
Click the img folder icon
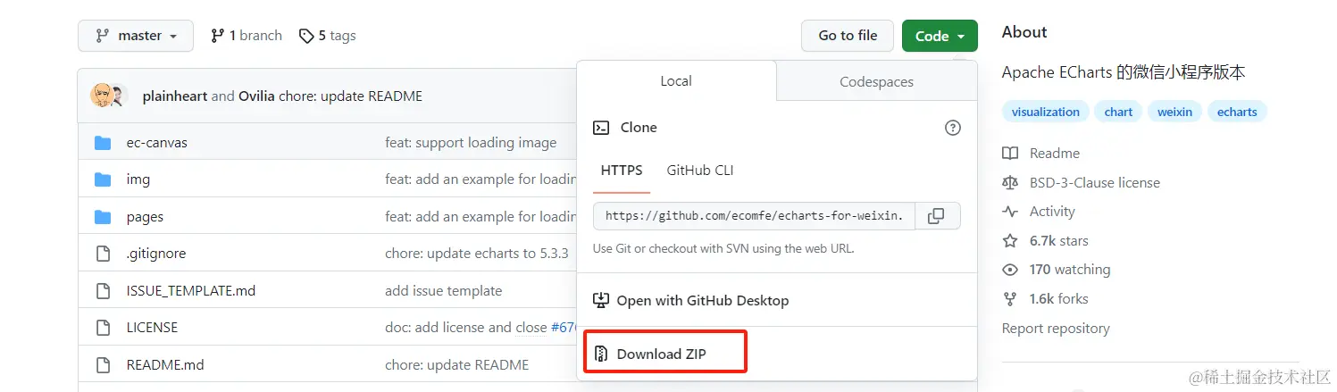click(103, 179)
